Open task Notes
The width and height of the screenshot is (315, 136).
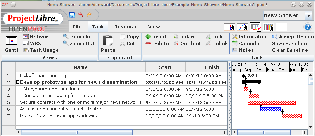pos(243,50)
